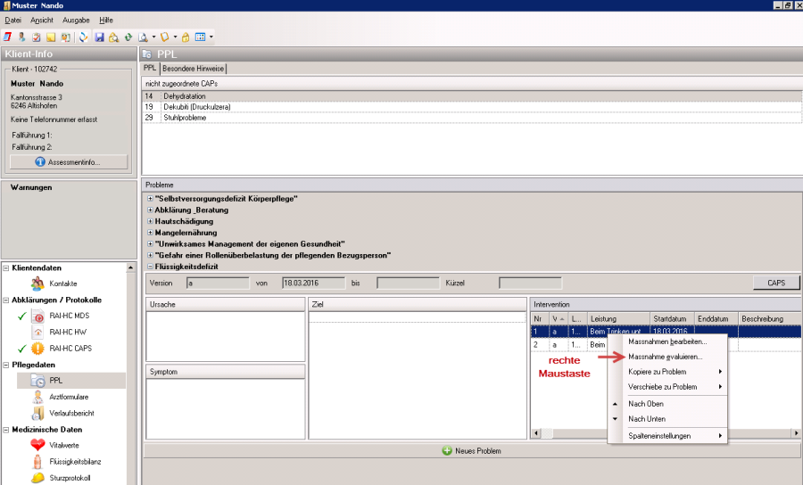Screen dimensions: 803x485
Task: Open Verlaufsbericht in the sidebar
Action: tap(37, 413)
